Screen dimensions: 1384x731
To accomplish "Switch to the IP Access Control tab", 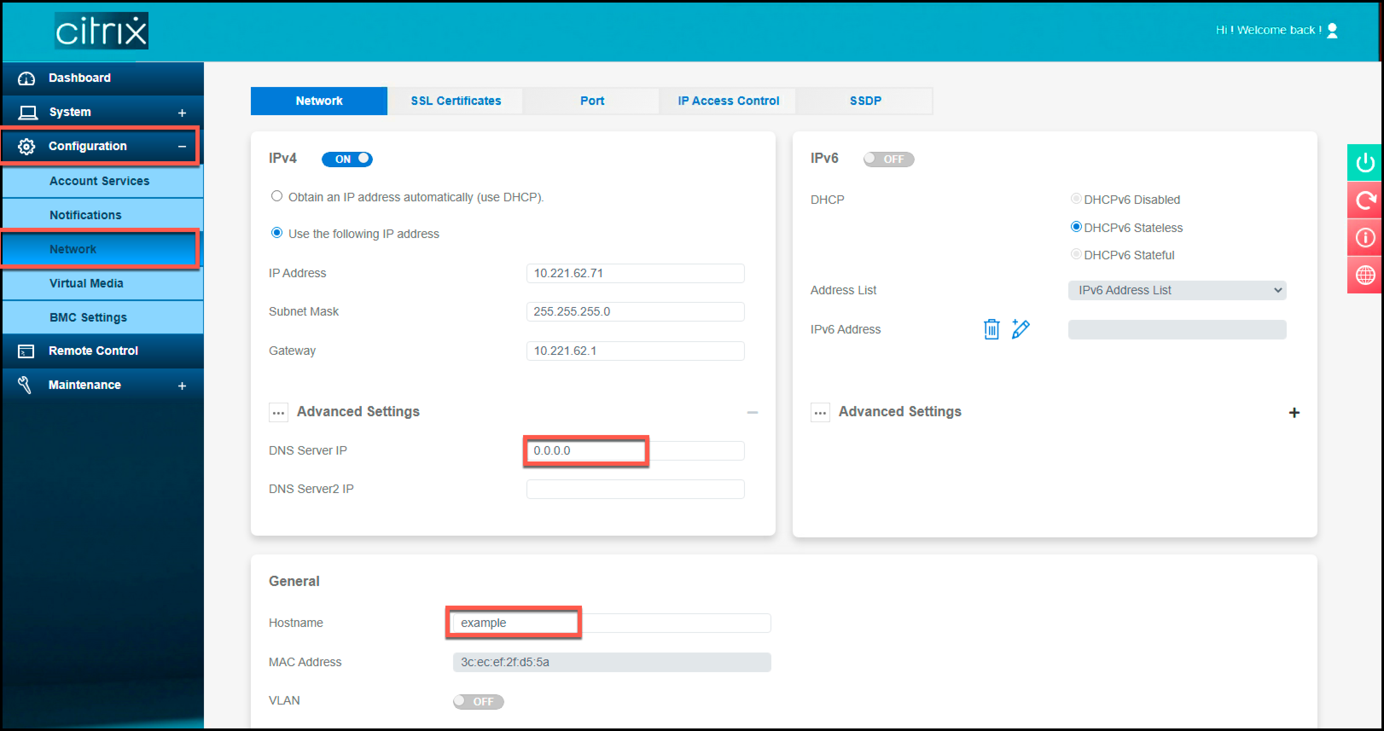I will [729, 101].
